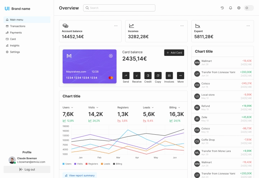Click View report summary link

(80, 175)
